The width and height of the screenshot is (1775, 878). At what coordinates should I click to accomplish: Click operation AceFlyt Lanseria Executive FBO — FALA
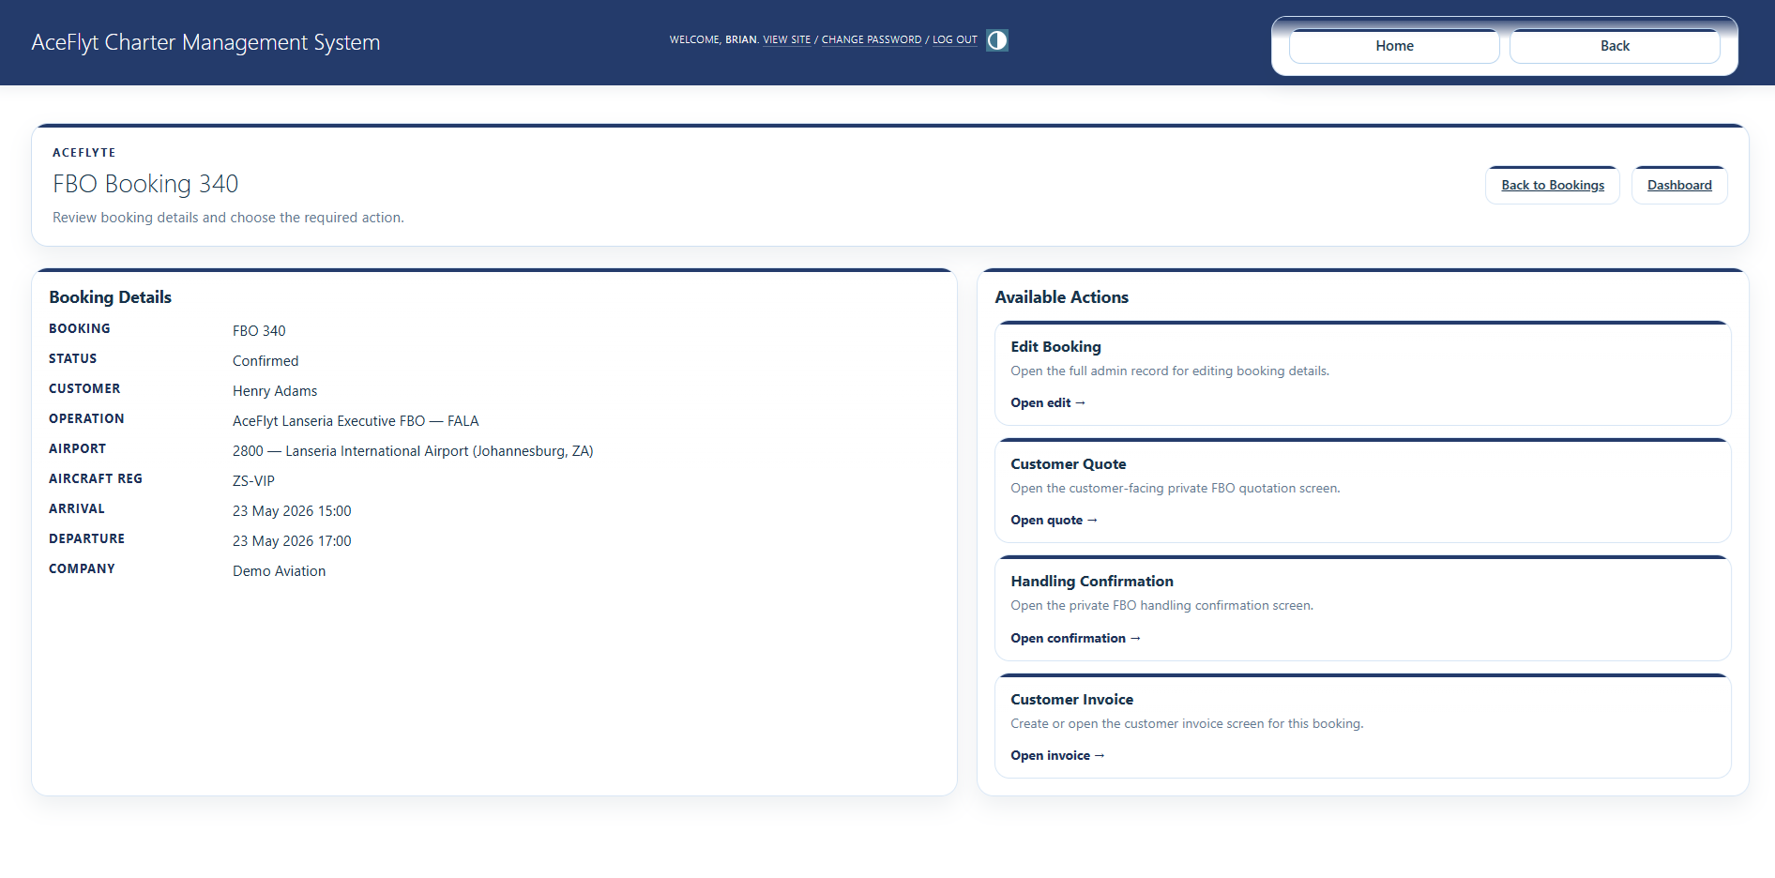[x=356, y=421]
